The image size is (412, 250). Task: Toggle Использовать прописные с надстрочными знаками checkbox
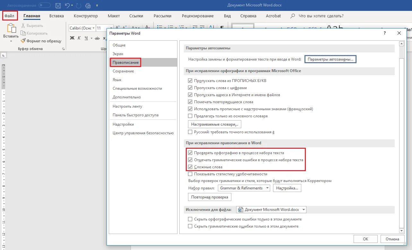pyautogui.click(x=190, y=109)
